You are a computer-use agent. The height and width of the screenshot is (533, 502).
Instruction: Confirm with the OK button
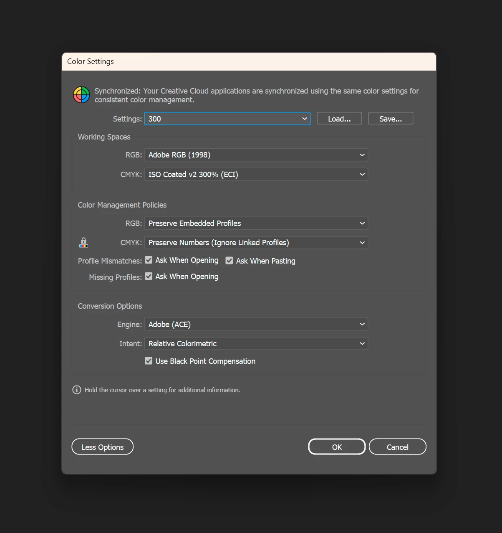tap(337, 447)
